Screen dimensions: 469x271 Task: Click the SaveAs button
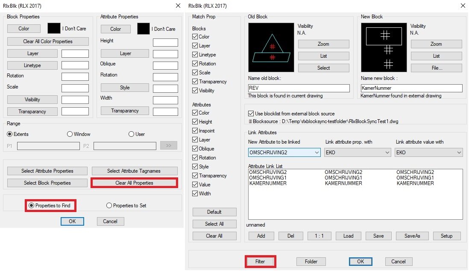coord(412,236)
